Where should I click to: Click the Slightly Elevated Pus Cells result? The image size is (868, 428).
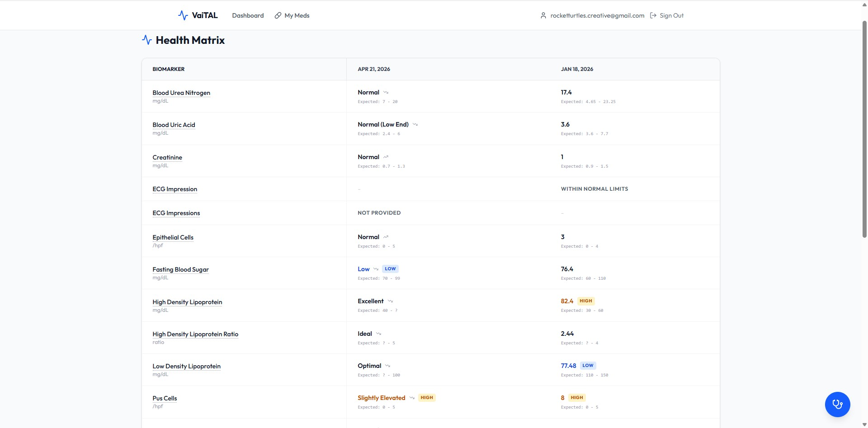(381, 398)
